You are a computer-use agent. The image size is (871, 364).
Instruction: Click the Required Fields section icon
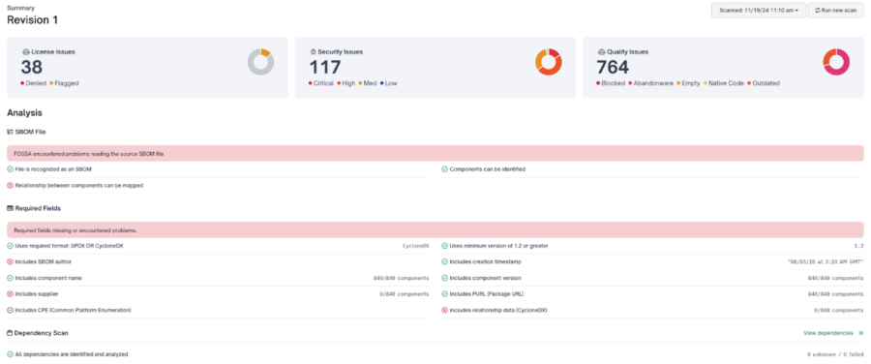pos(10,208)
